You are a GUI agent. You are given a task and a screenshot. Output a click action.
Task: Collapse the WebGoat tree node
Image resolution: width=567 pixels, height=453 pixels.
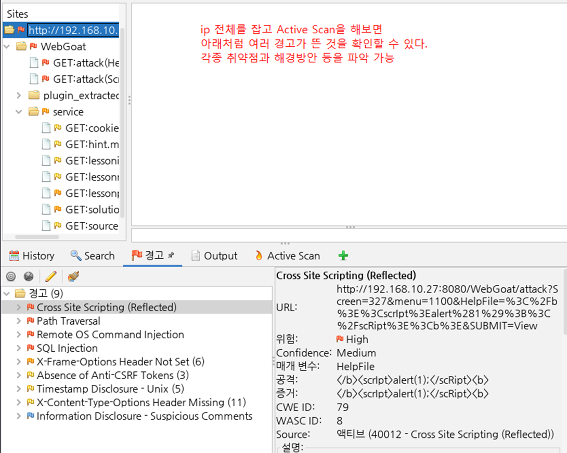7,46
